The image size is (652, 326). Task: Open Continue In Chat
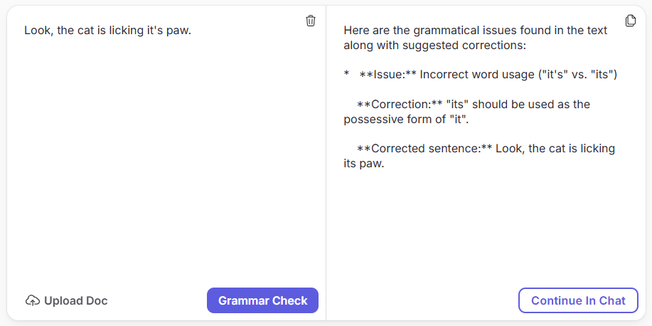[x=578, y=300]
